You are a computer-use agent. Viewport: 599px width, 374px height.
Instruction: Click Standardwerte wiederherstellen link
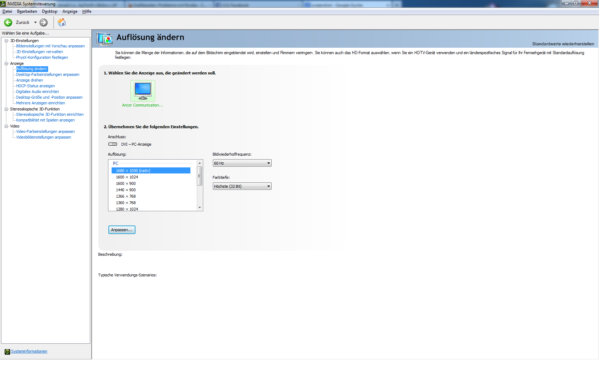point(563,44)
